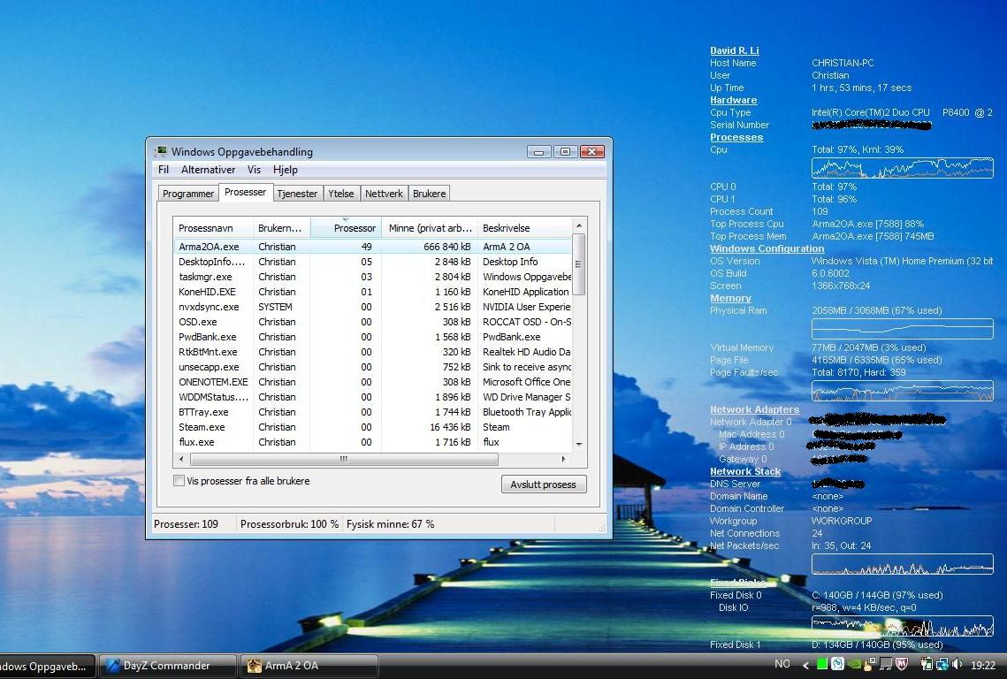
Task: Open the Vis menu
Action: point(255,170)
